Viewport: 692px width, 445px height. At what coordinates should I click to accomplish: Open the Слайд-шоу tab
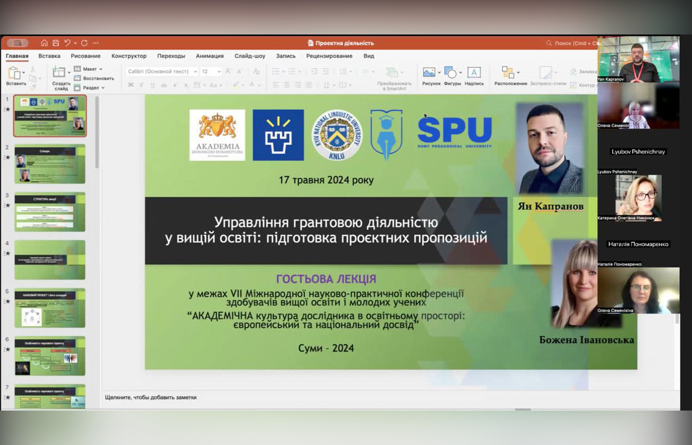tap(250, 56)
